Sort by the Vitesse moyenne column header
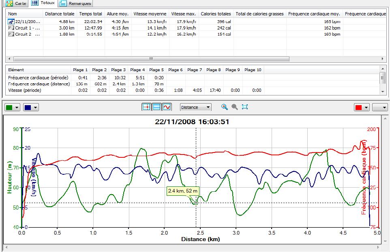The width and height of the screenshot is (390, 252). point(150,14)
